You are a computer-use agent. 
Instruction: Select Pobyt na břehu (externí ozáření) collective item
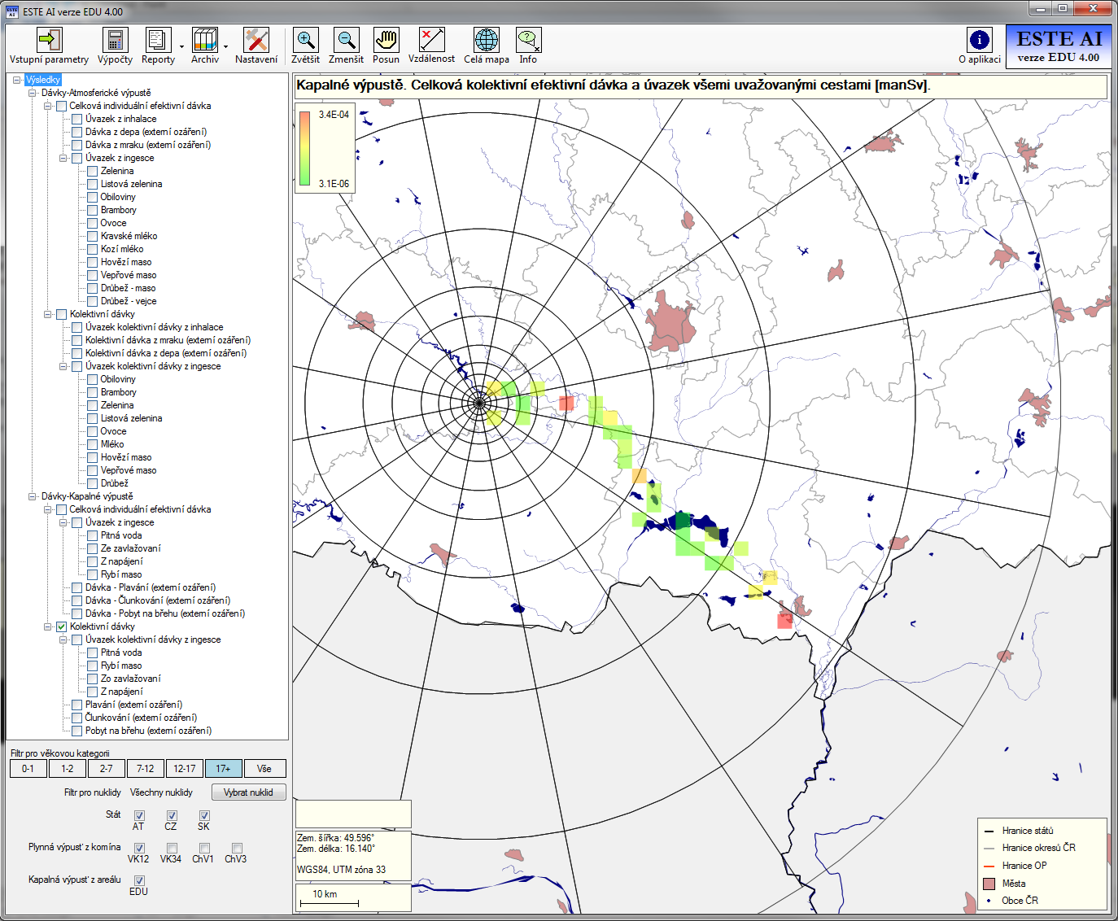(x=149, y=731)
